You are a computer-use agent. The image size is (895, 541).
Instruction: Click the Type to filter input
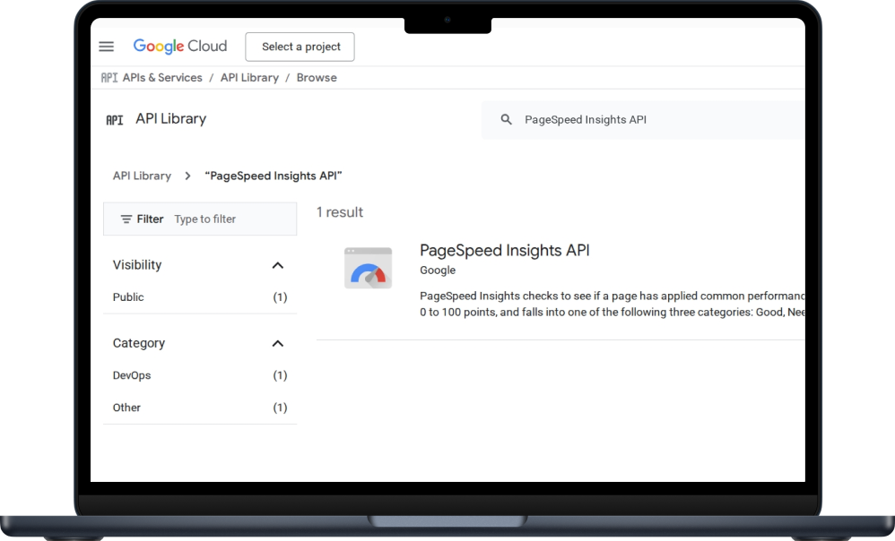[x=234, y=219]
